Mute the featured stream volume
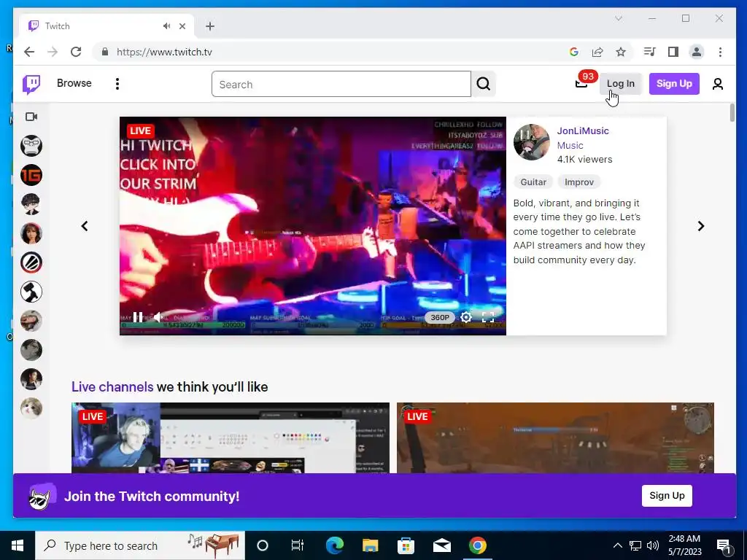The image size is (747, 560). tap(160, 317)
